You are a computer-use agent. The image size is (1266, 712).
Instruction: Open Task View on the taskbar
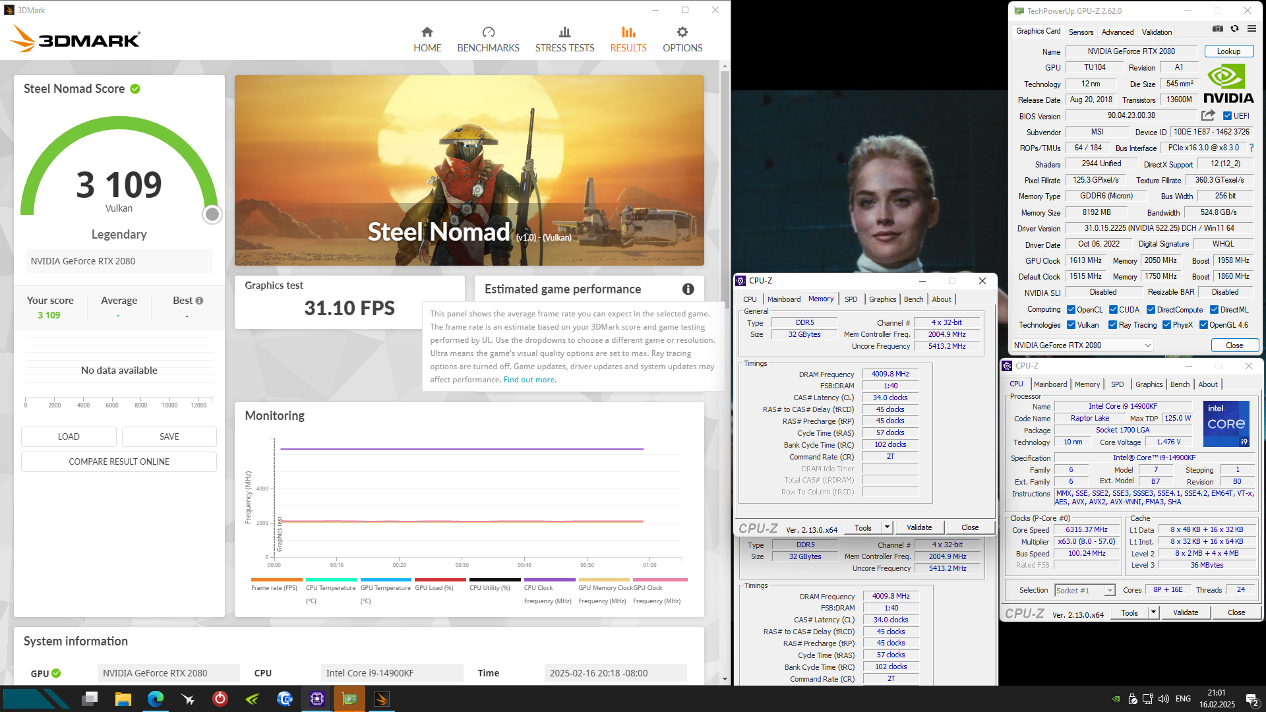90,699
